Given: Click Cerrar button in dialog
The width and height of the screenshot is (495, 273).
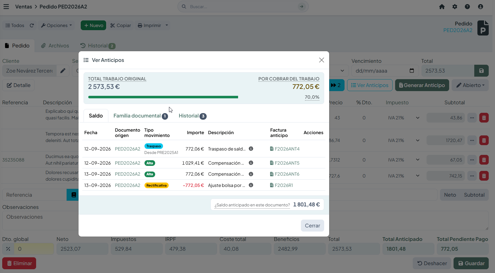Looking at the screenshot, I should tap(313, 226).
